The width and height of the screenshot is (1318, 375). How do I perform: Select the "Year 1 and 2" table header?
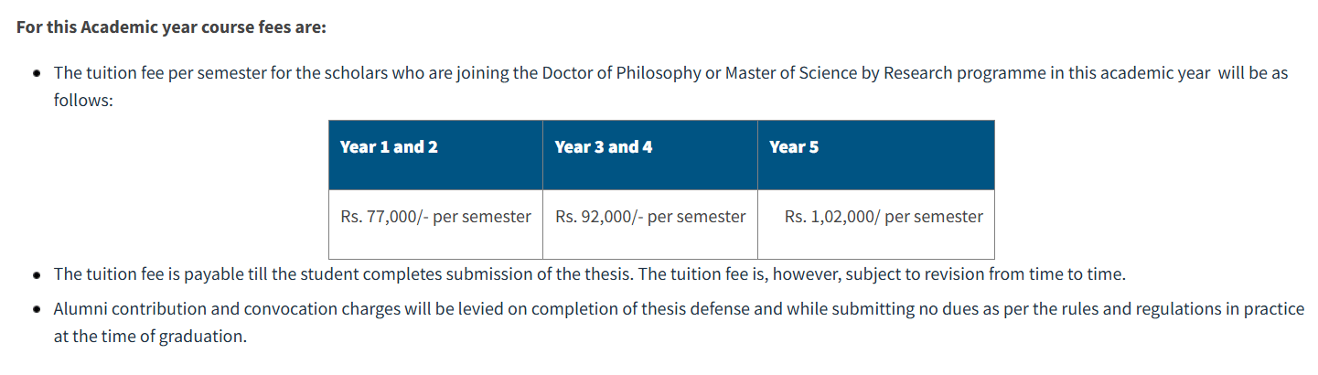point(389,146)
